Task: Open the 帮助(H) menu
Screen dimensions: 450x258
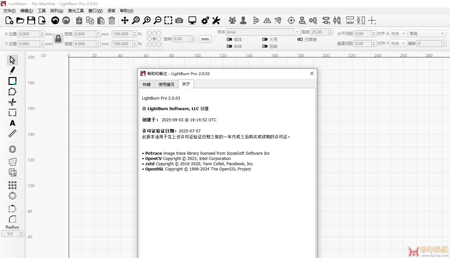Action: [127, 11]
